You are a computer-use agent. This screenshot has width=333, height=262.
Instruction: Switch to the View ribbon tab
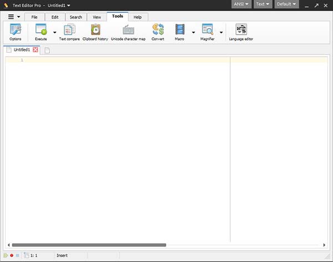(97, 17)
